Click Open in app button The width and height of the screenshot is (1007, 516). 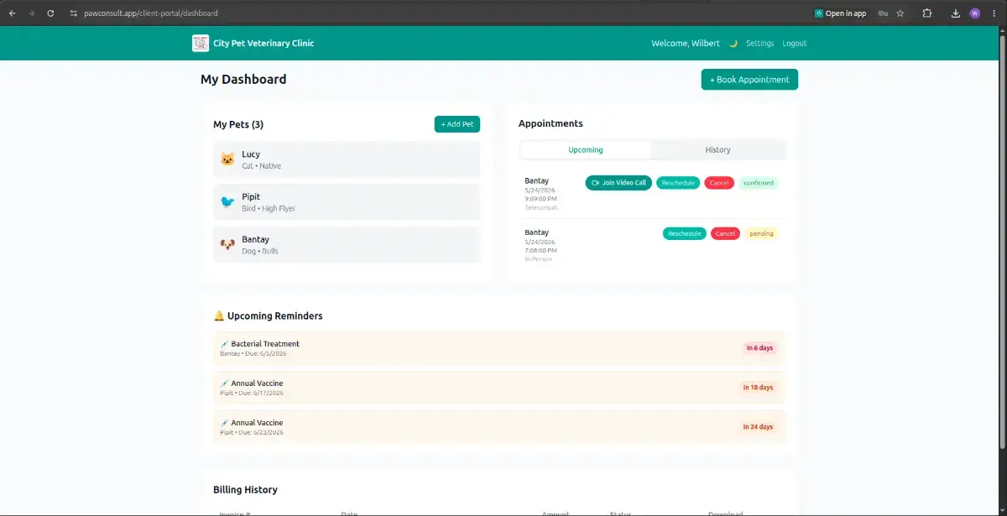(x=841, y=13)
